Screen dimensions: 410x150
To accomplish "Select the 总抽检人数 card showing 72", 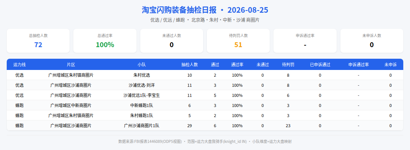I will (x=38, y=41).
